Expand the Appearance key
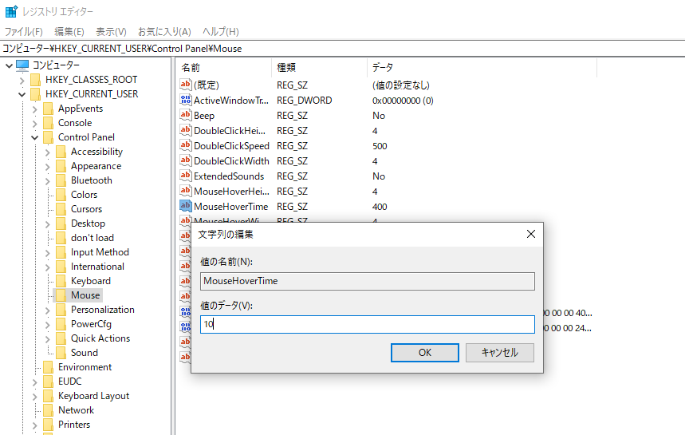This screenshot has width=685, height=435. 48,167
